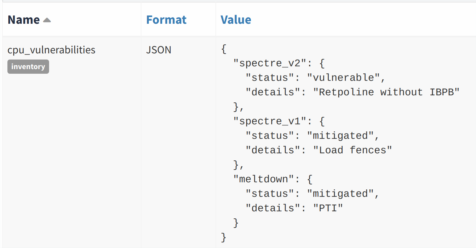This screenshot has width=476, height=248.
Task: Click the sort arrow beside Name
Action: (47, 20)
